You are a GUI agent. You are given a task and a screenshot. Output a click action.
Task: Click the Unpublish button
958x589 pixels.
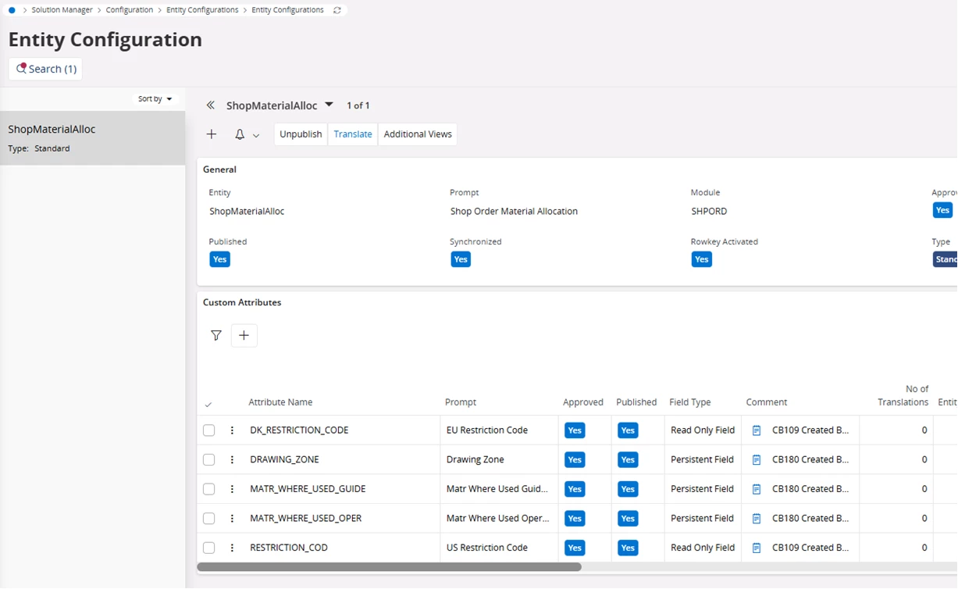[x=301, y=134]
